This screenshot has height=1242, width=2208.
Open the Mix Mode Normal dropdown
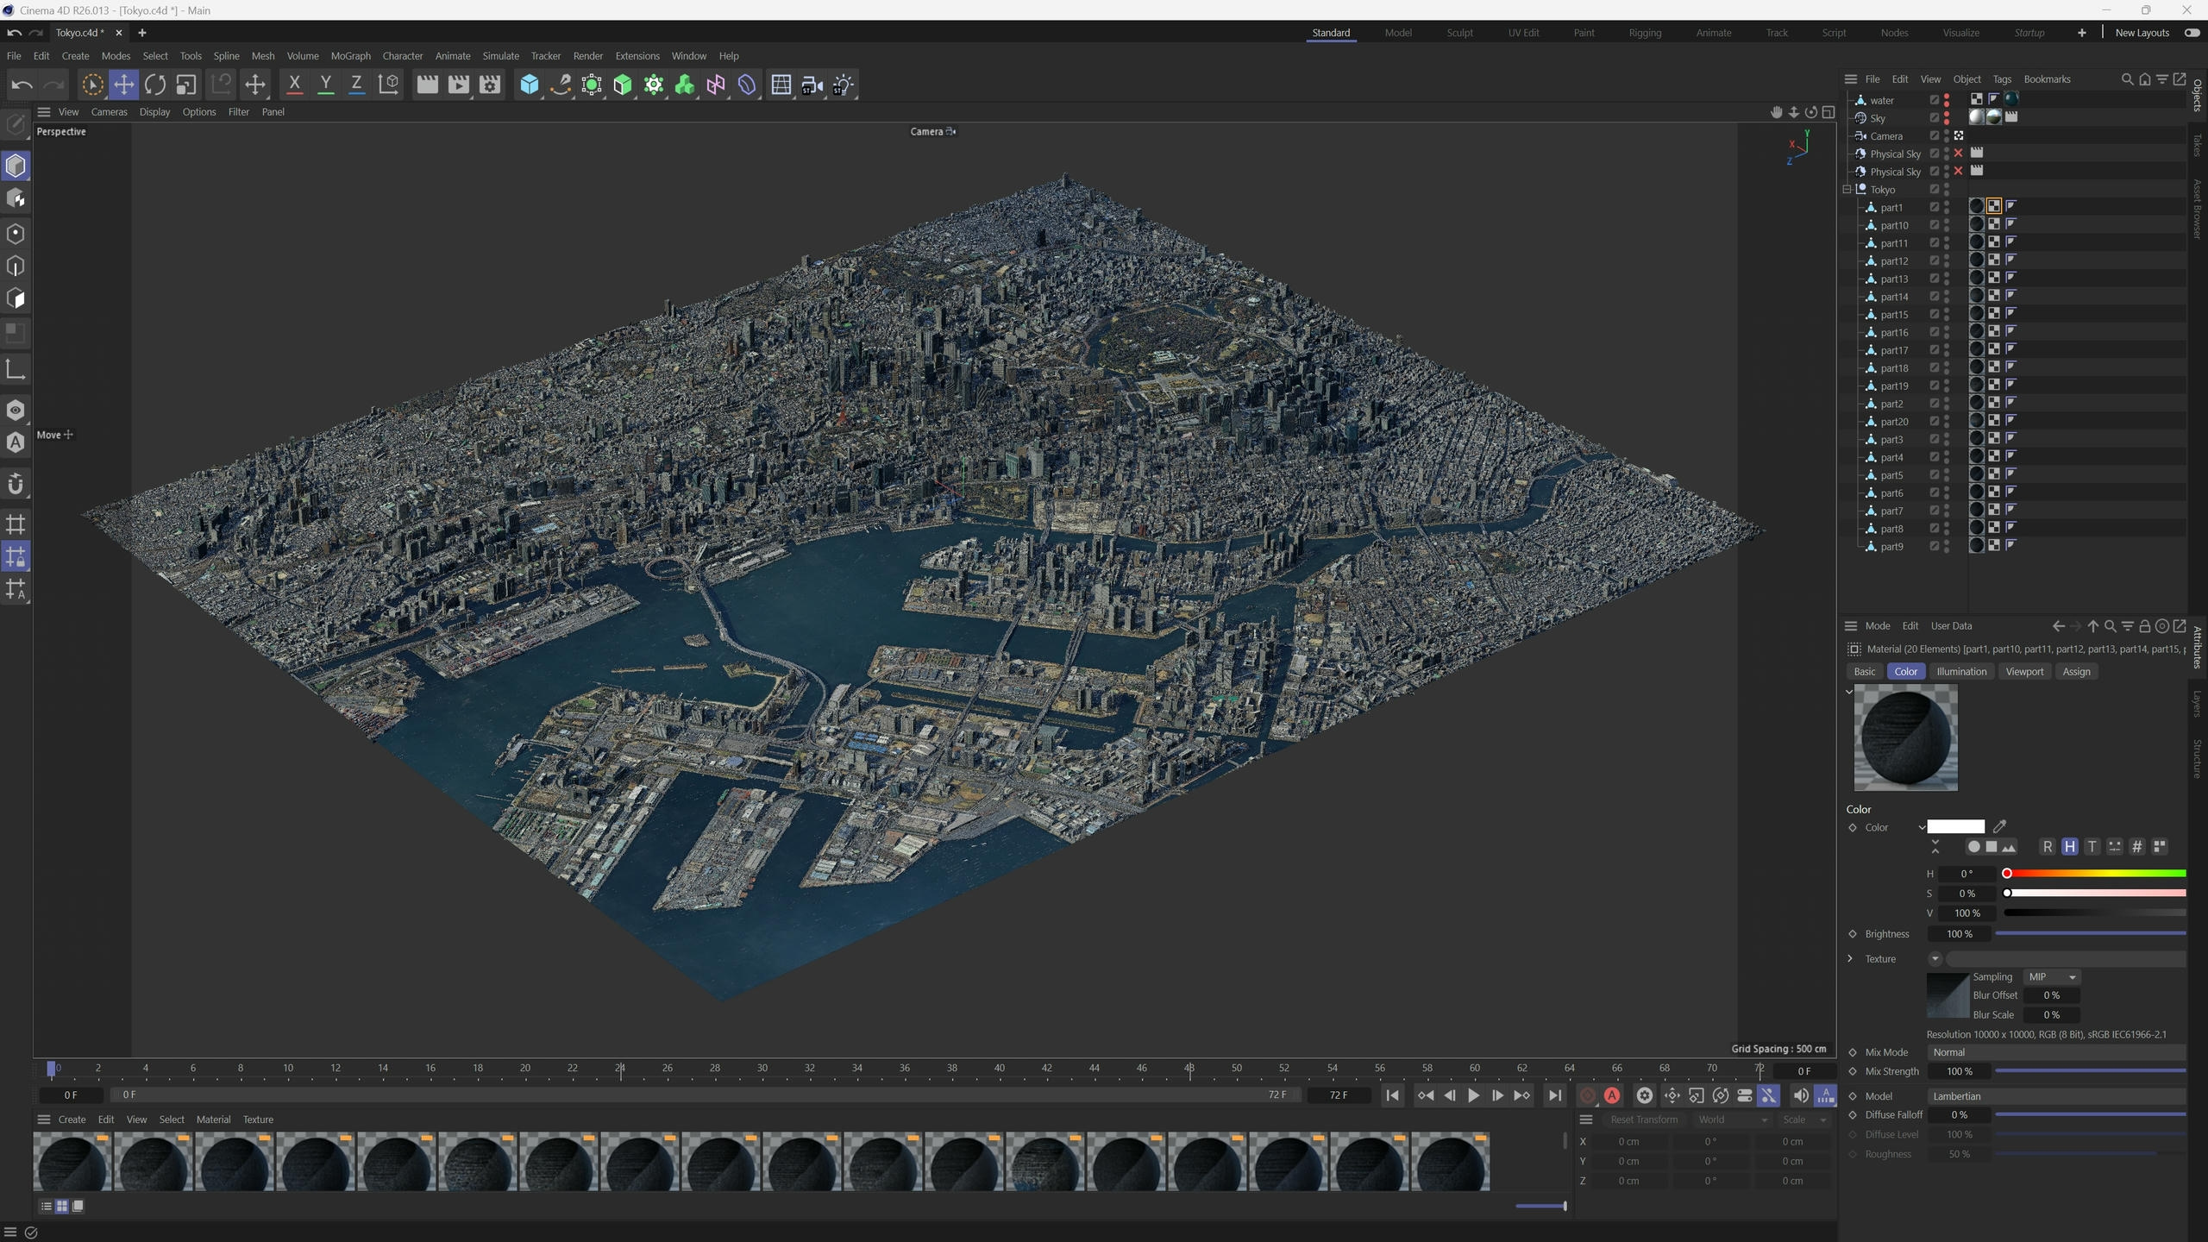coord(2056,1052)
